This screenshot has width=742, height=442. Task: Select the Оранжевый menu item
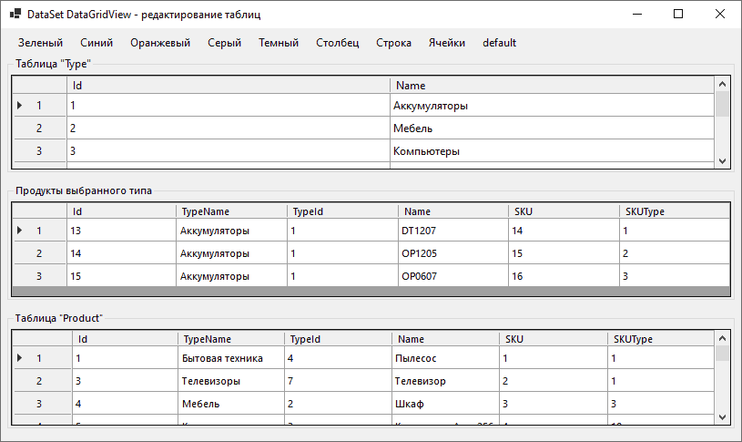coord(160,43)
